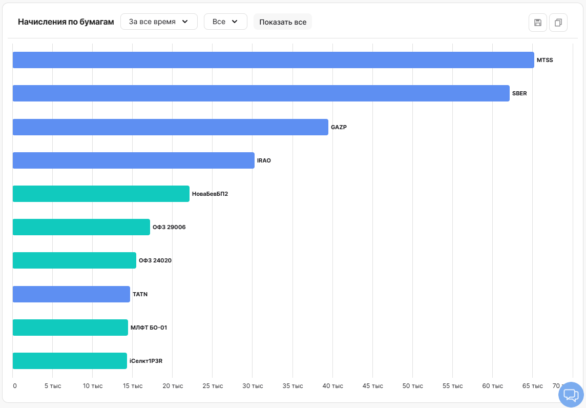Click the 'НоваБевБП2' bar label
Image resolution: width=586 pixels, height=408 pixels.
[x=210, y=194]
